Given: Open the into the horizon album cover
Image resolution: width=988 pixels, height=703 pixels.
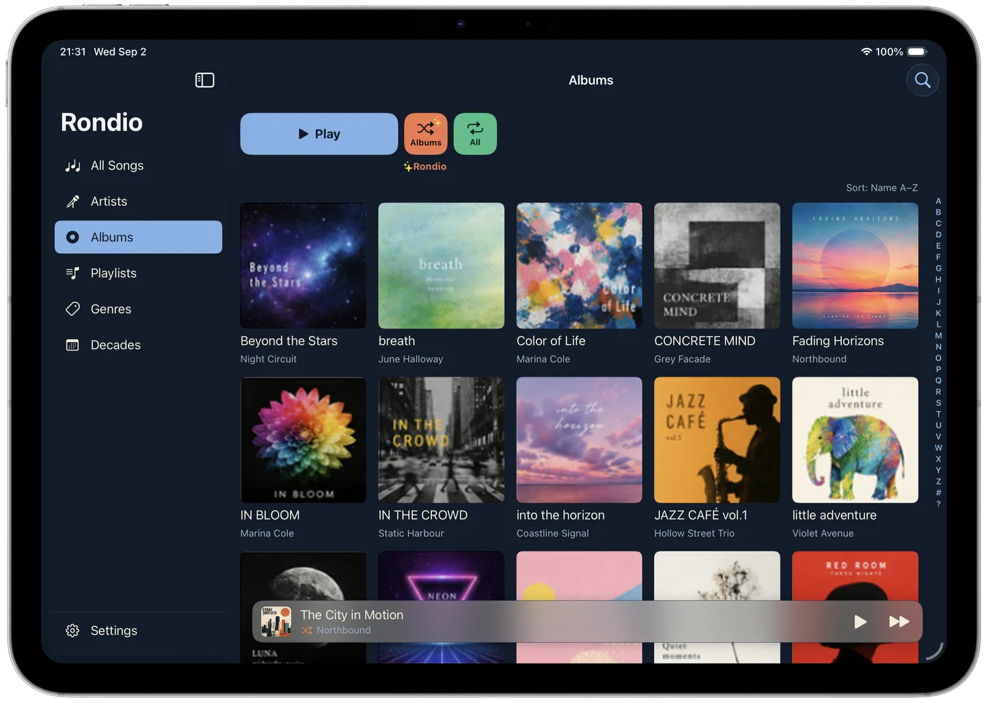Looking at the screenshot, I should coord(579,440).
